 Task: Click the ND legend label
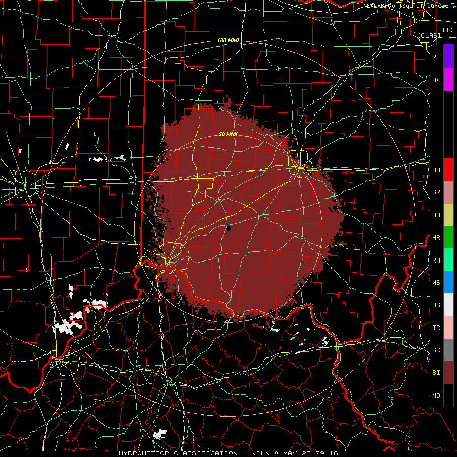click(x=436, y=396)
